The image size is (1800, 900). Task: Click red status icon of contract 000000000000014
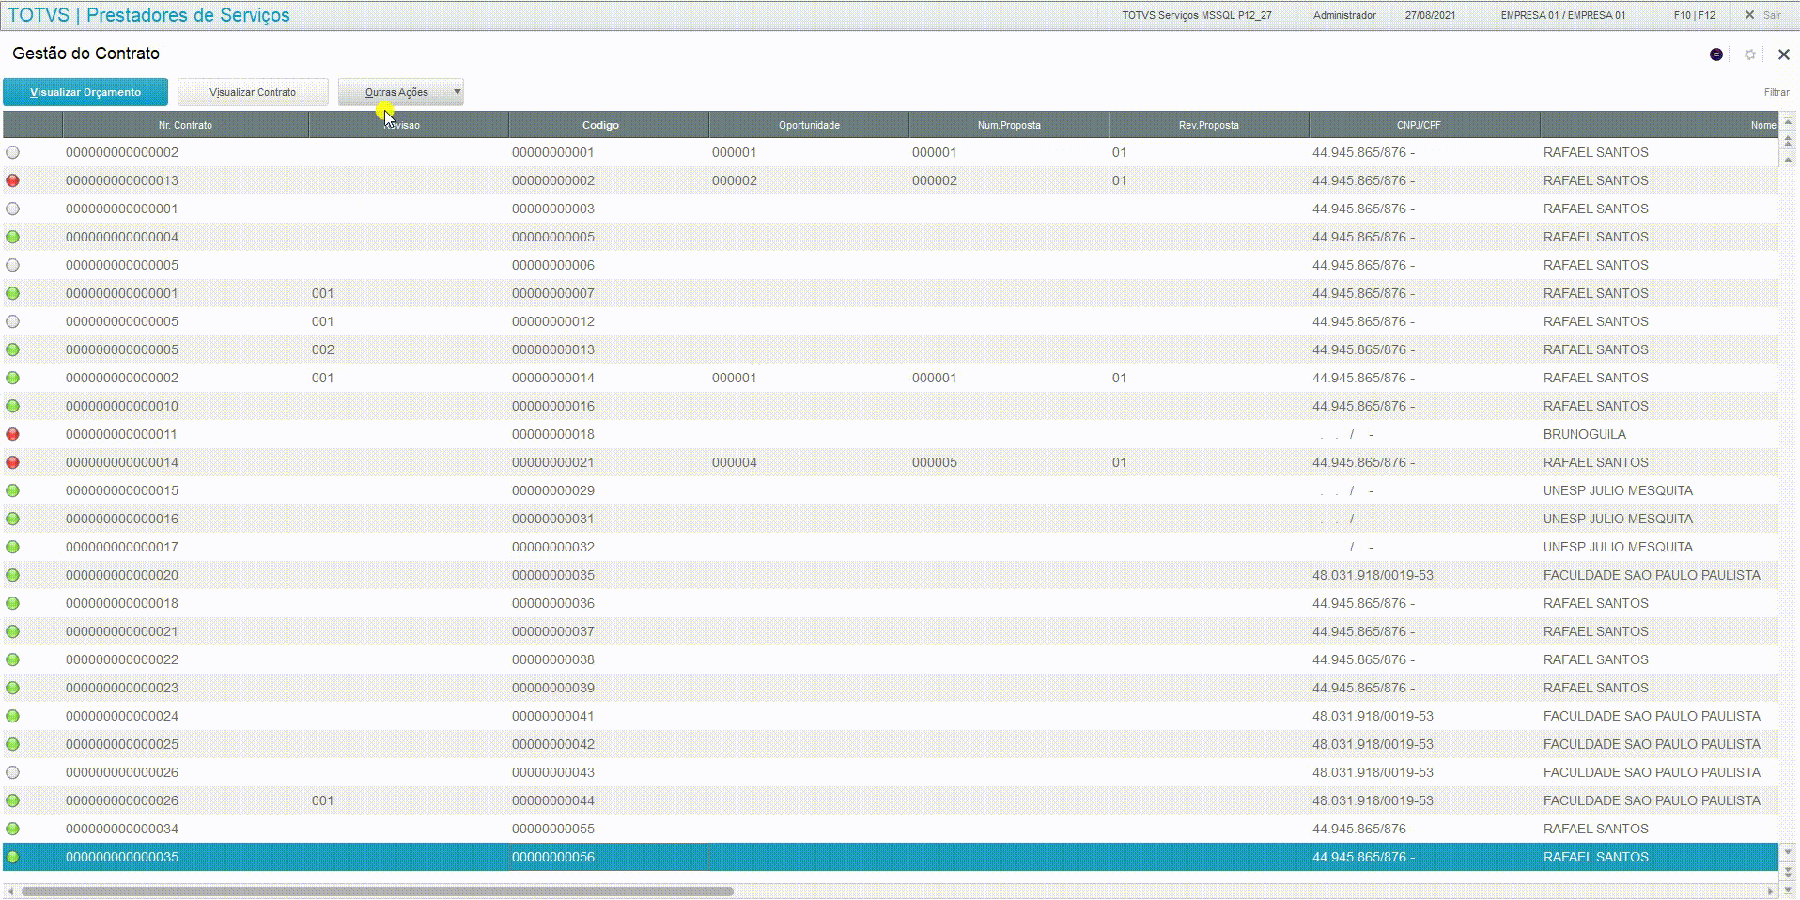point(12,462)
